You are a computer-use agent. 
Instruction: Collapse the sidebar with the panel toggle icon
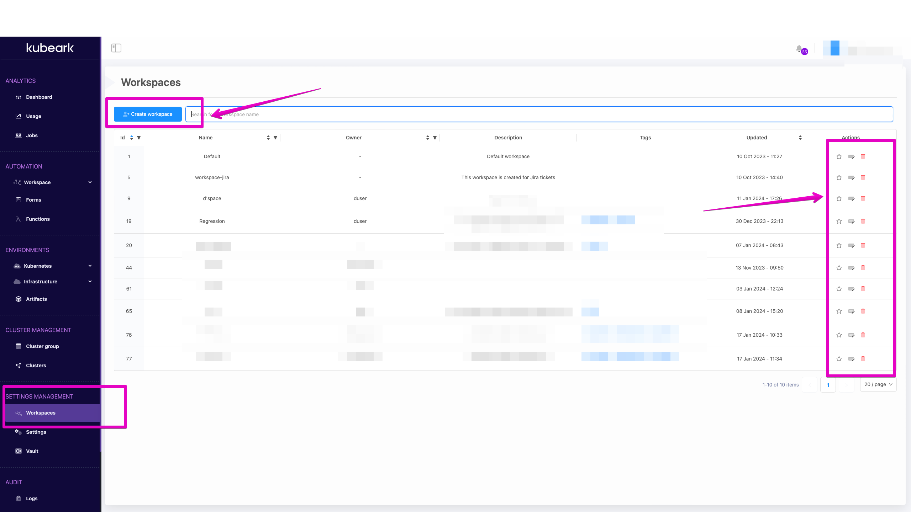click(x=116, y=48)
